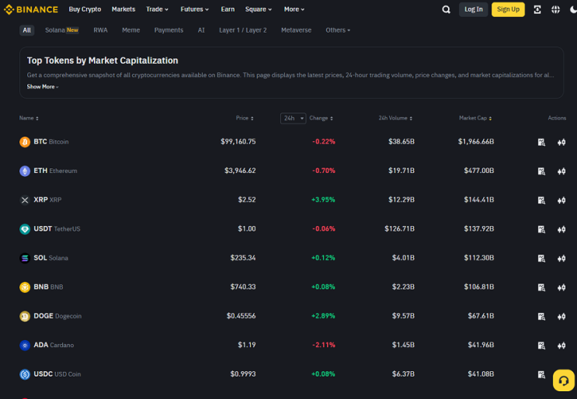Expand the Square menu
The width and height of the screenshot is (577, 399).
pyautogui.click(x=259, y=9)
